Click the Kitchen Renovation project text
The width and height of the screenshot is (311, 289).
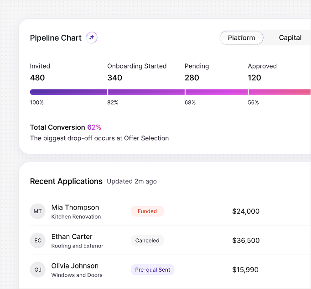[x=76, y=216]
